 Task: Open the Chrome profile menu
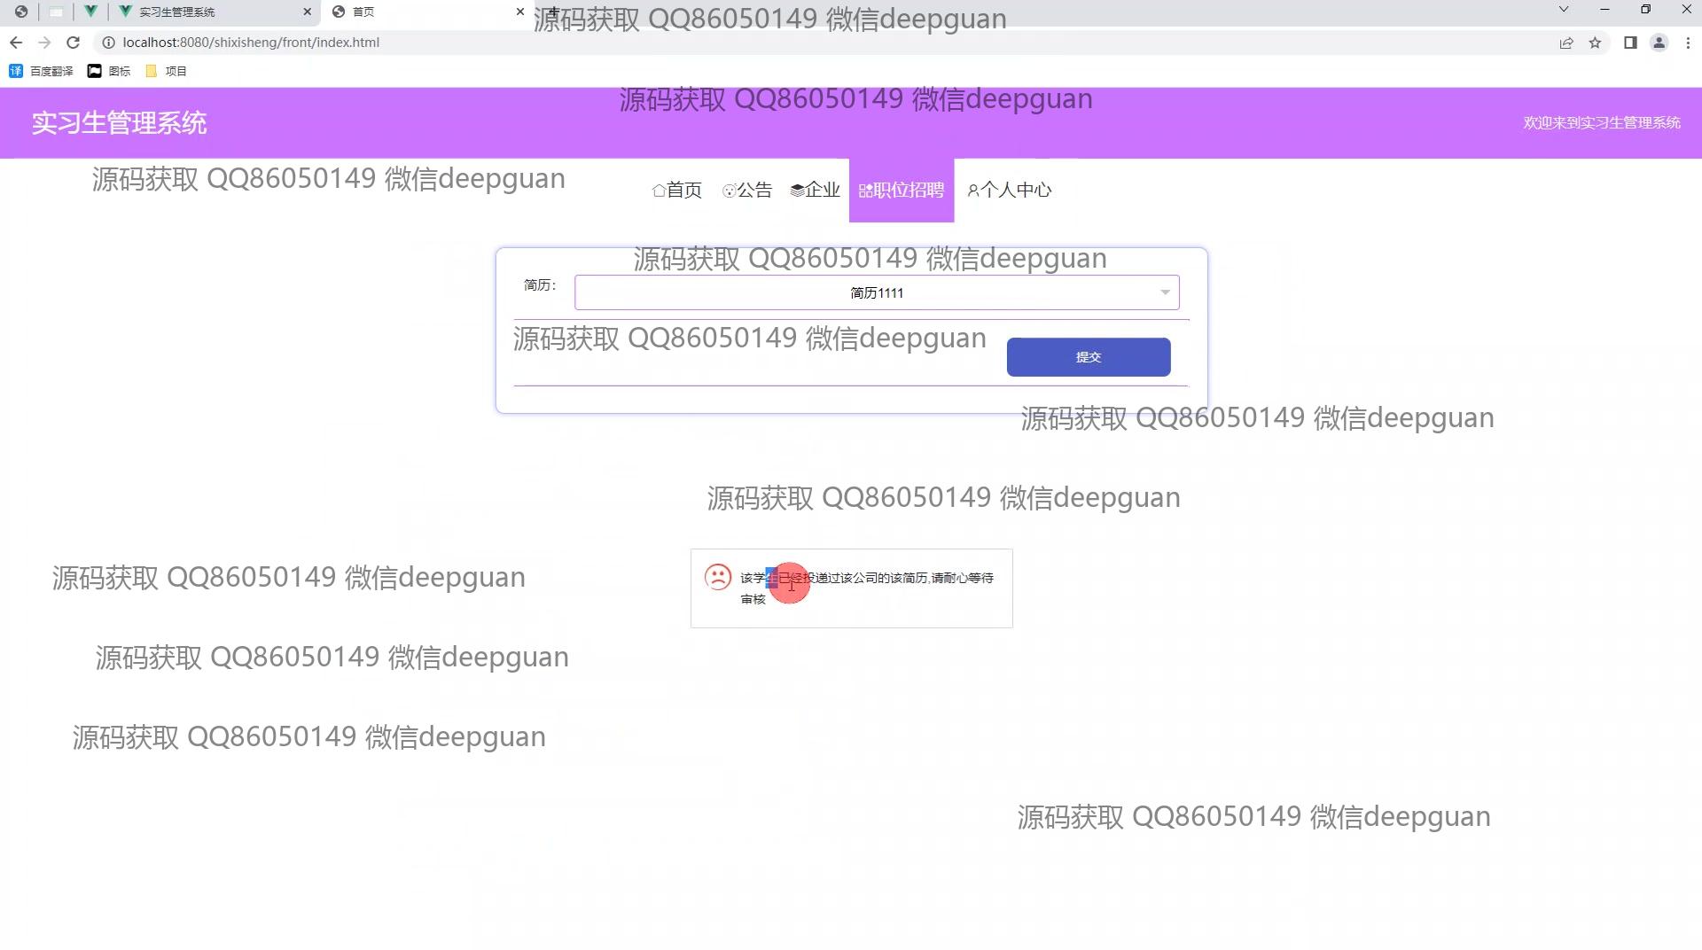point(1659,43)
